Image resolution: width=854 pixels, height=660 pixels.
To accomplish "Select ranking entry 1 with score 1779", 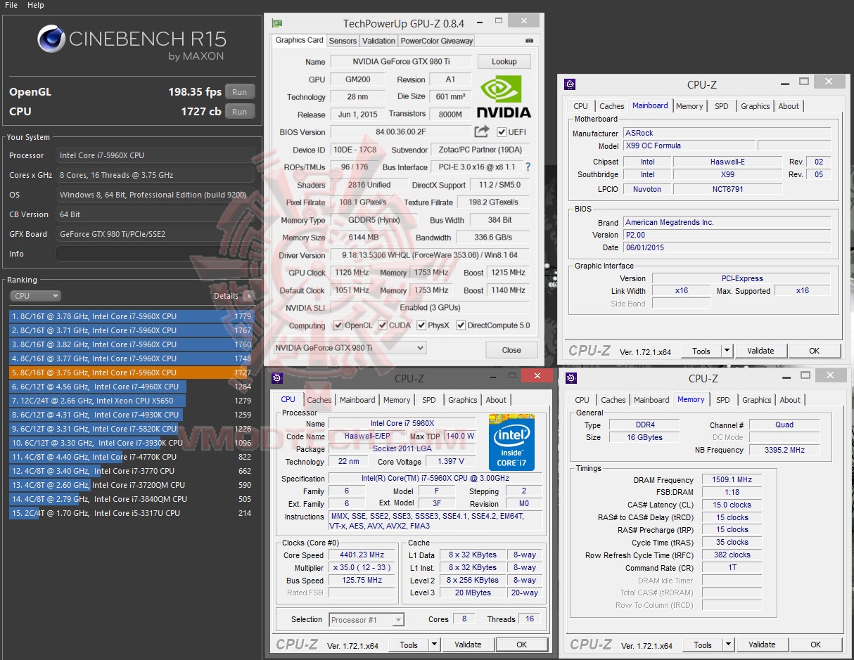I will coord(132,316).
